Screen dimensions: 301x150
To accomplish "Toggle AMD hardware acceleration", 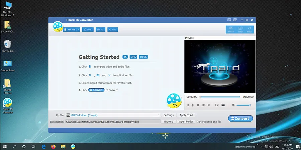I will [249, 30].
